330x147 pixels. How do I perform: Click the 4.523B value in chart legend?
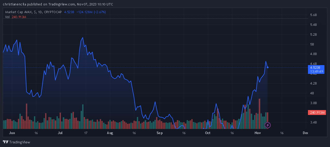69,12
